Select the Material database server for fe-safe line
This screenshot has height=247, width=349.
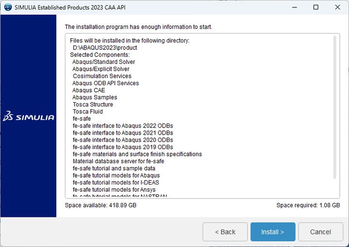(x=118, y=161)
